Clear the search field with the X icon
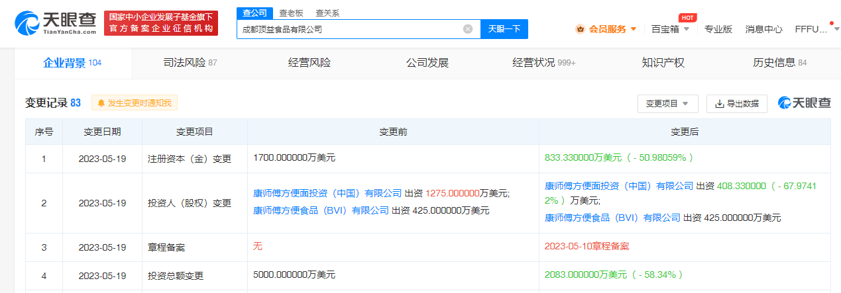The height and width of the screenshot is (293, 841). pos(468,29)
